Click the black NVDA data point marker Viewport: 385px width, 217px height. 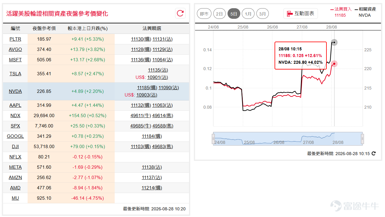[334, 42]
